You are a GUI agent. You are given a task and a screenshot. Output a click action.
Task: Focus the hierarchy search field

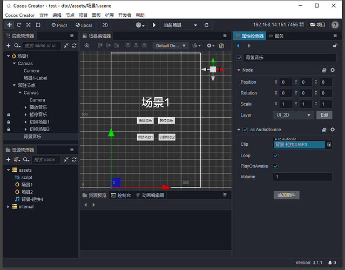pos(42,45)
